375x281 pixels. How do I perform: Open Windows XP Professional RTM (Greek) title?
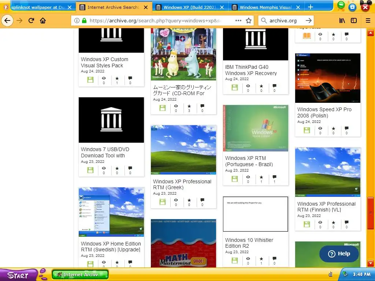tap(182, 184)
